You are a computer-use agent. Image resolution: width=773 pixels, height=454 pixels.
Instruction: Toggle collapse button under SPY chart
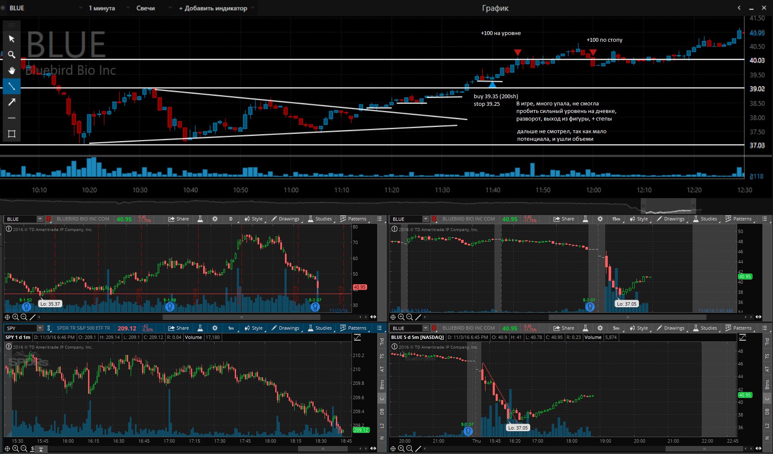[41, 449]
